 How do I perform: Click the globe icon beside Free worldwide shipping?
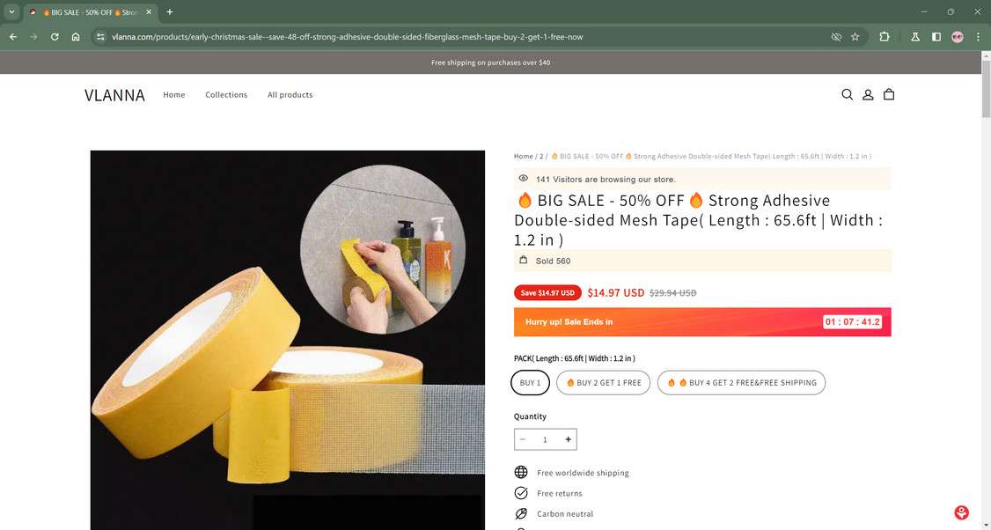pos(521,472)
